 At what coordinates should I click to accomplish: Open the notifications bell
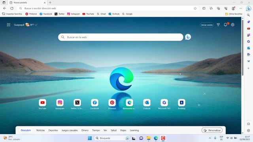click(x=225, y=24)
